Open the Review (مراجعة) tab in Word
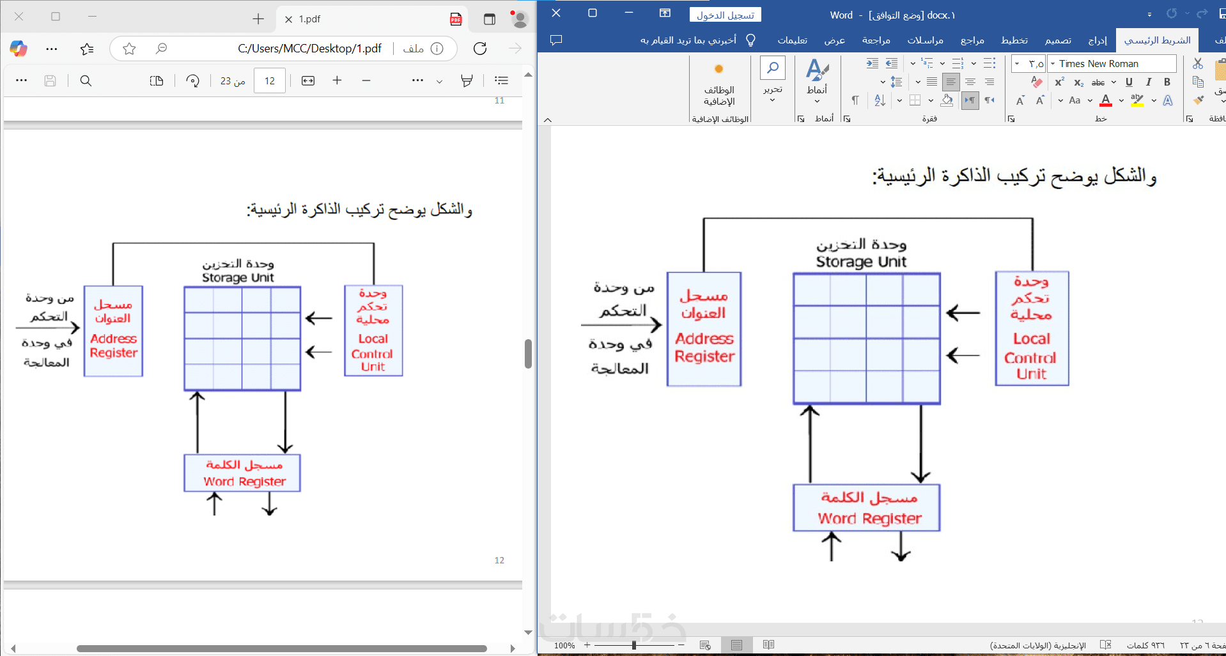The image size is (1226, 656). tap(876, 40)
